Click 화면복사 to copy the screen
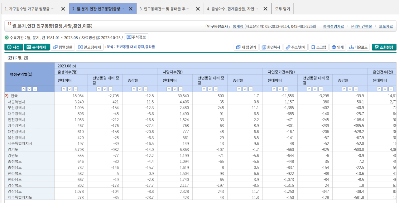The width and height of the screenshot is (399, 203). coord(270,47)
